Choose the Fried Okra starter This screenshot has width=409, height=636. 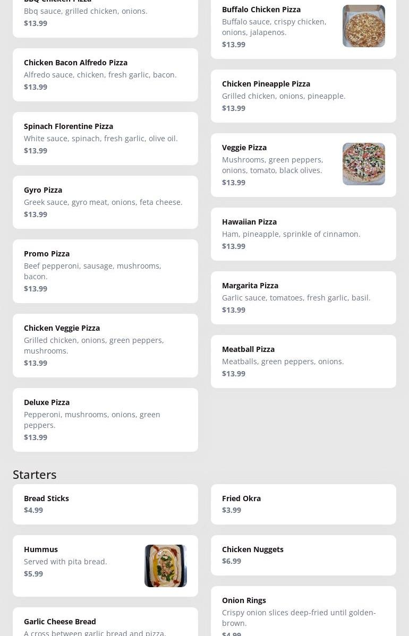point(303,504)
